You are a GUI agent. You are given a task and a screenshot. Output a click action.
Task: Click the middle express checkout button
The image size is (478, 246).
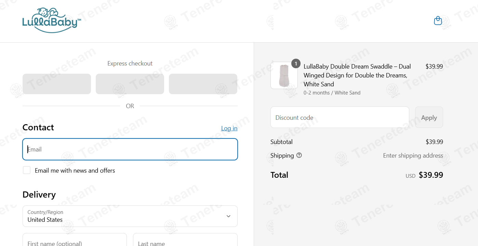click(130, 84)
